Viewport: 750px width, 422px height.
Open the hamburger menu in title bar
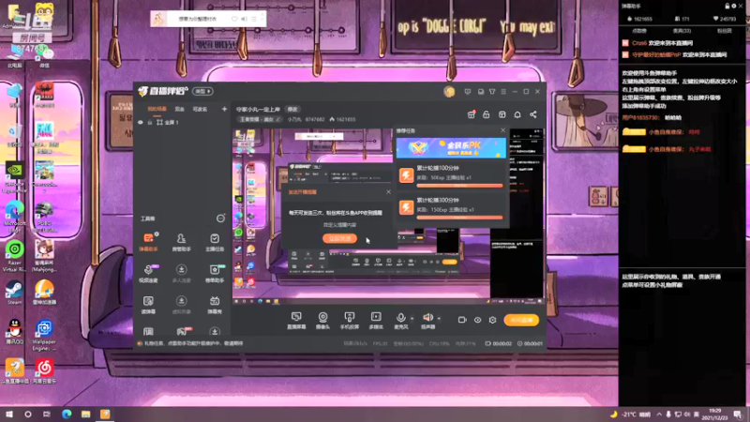pyautogui.click(x=503, y=91)
